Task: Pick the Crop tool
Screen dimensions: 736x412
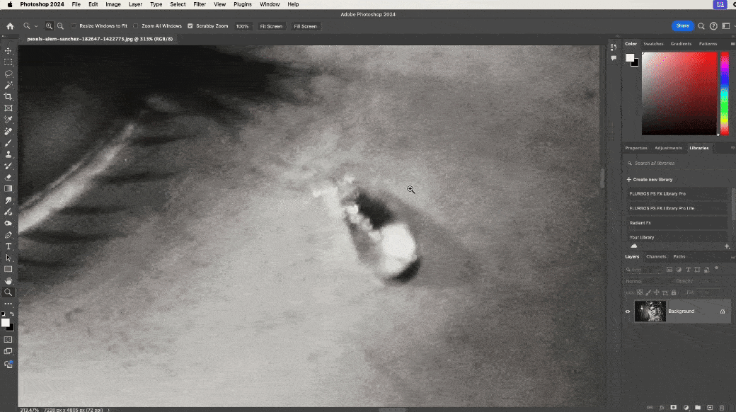Action: 8,96
